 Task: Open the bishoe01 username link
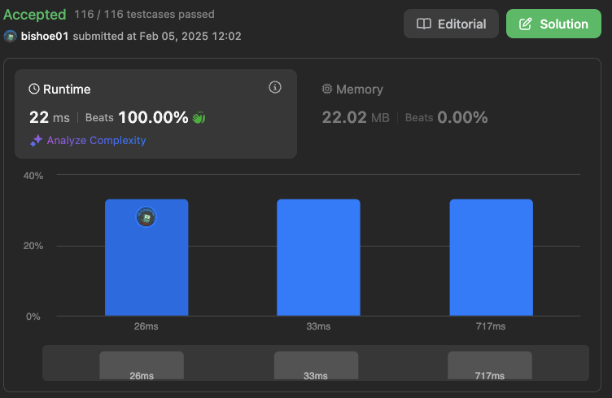(x=45, y=37)
